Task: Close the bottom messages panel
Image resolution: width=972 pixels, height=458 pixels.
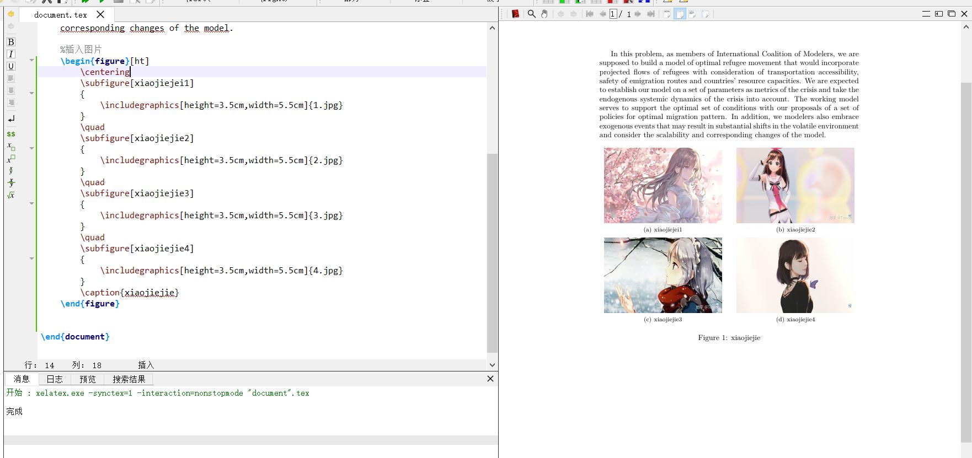Action: pyautogui.click(x=490, y=379)
